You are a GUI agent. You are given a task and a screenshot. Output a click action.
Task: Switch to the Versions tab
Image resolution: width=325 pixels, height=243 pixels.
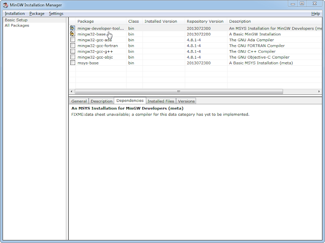click(186, 101)
